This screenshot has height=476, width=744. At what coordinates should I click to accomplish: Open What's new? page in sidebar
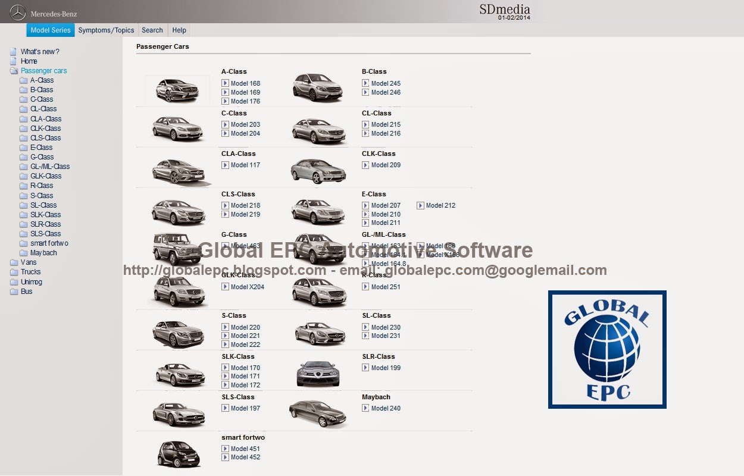click(40, 52)
